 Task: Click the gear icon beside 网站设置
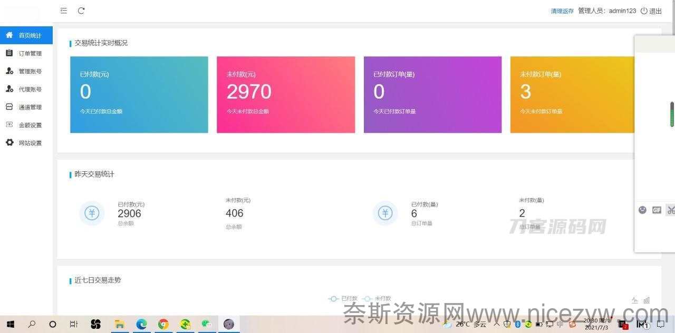pos(9,143)
